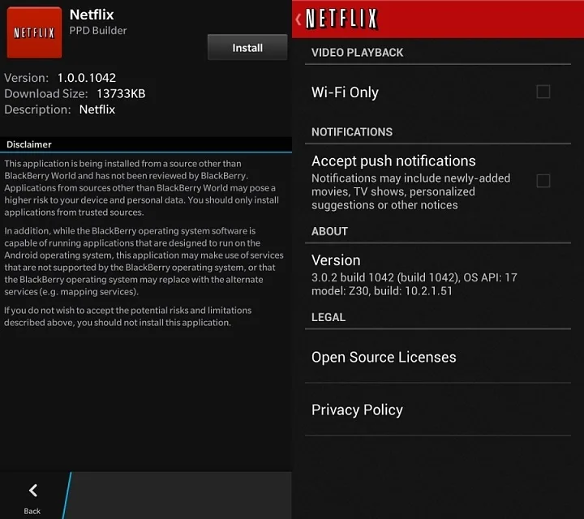584x519 pixels.
Task: Open the Open Source Licenses entry
Action: [438, 357]
